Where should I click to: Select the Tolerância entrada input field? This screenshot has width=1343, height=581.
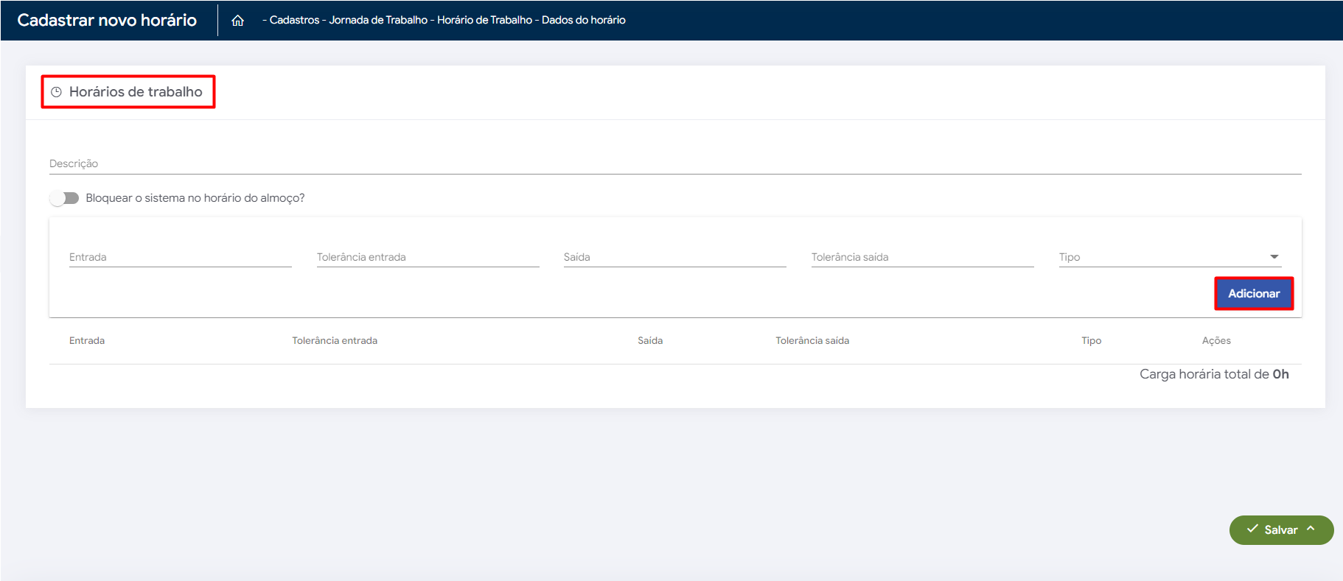click(428, 257)
